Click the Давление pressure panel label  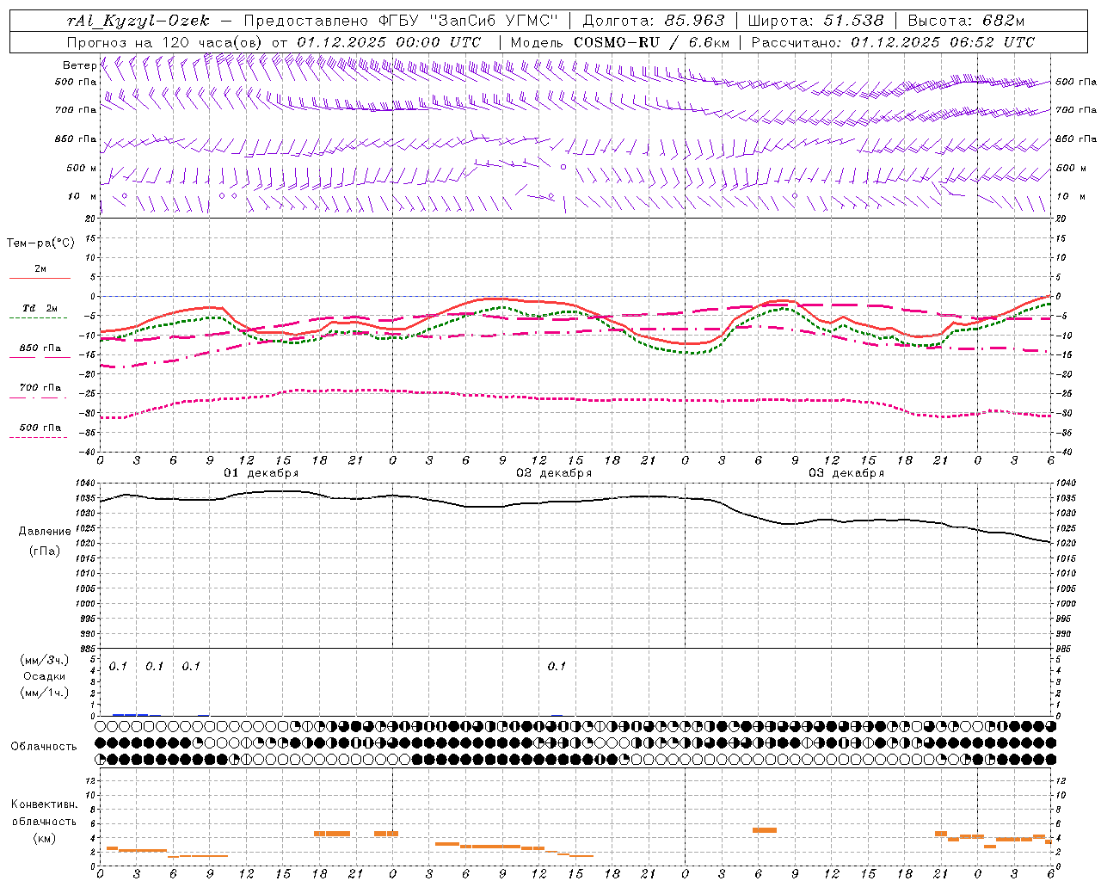point(45,532)
